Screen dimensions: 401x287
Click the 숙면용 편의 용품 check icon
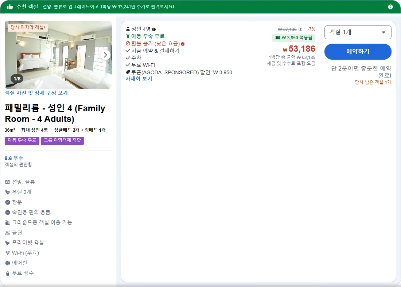click(x=8, y=212)
